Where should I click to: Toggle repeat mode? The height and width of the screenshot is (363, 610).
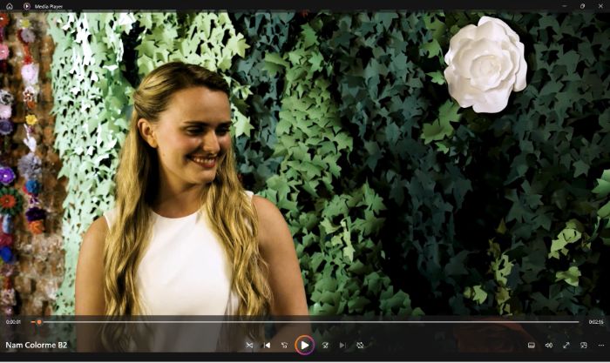click(360, 345)
